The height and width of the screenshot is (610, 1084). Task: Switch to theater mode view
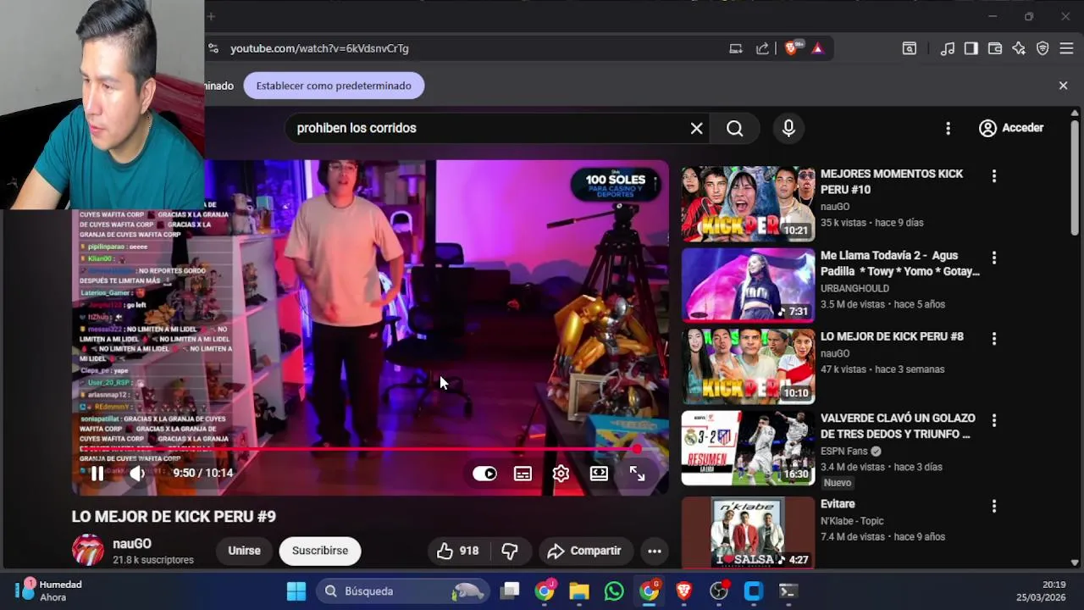(x=599, y=474)
